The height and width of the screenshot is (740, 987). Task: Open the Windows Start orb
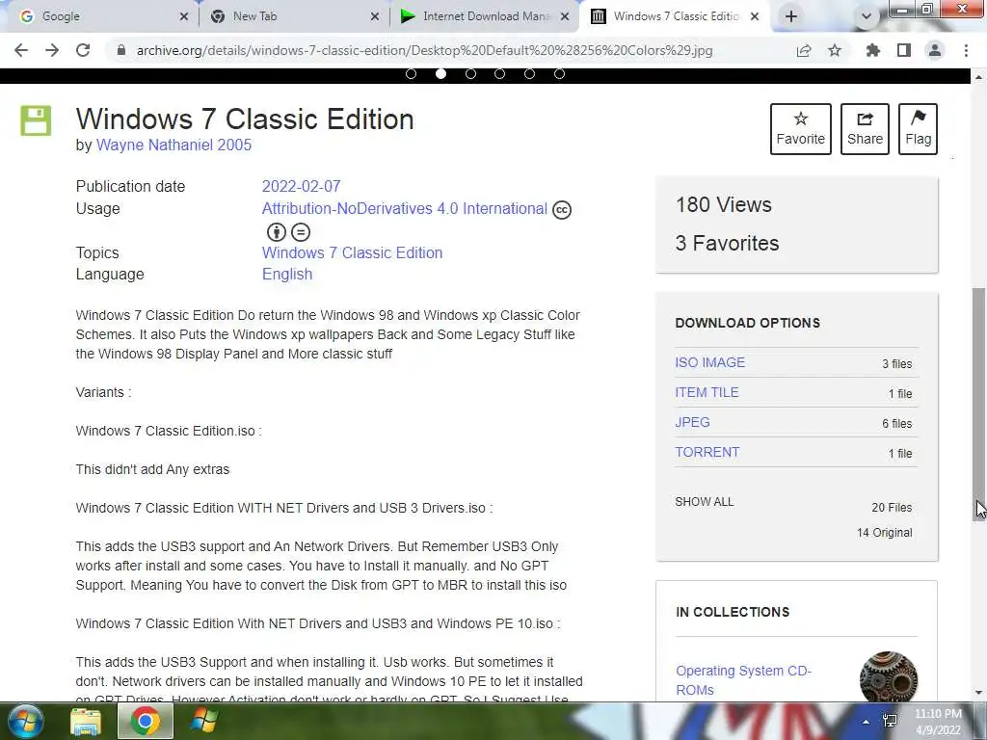coord(24,721)
